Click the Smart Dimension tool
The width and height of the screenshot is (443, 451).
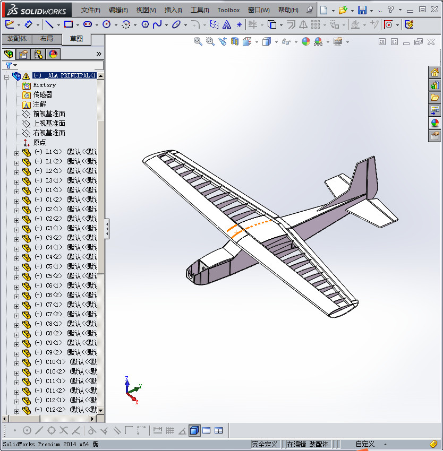tap(29, 25)
